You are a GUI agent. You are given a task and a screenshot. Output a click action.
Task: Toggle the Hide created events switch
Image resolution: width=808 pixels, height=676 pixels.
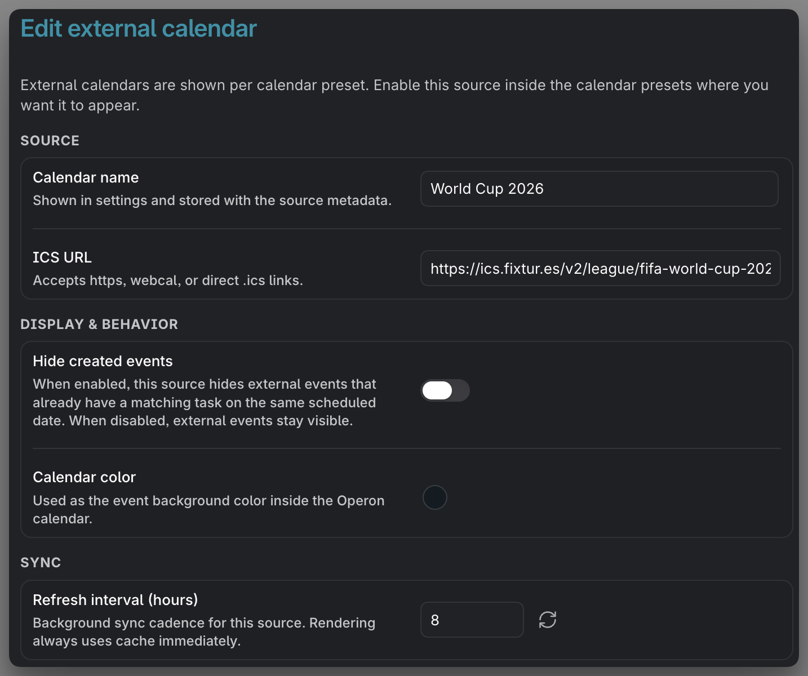[x=445, y=390]
